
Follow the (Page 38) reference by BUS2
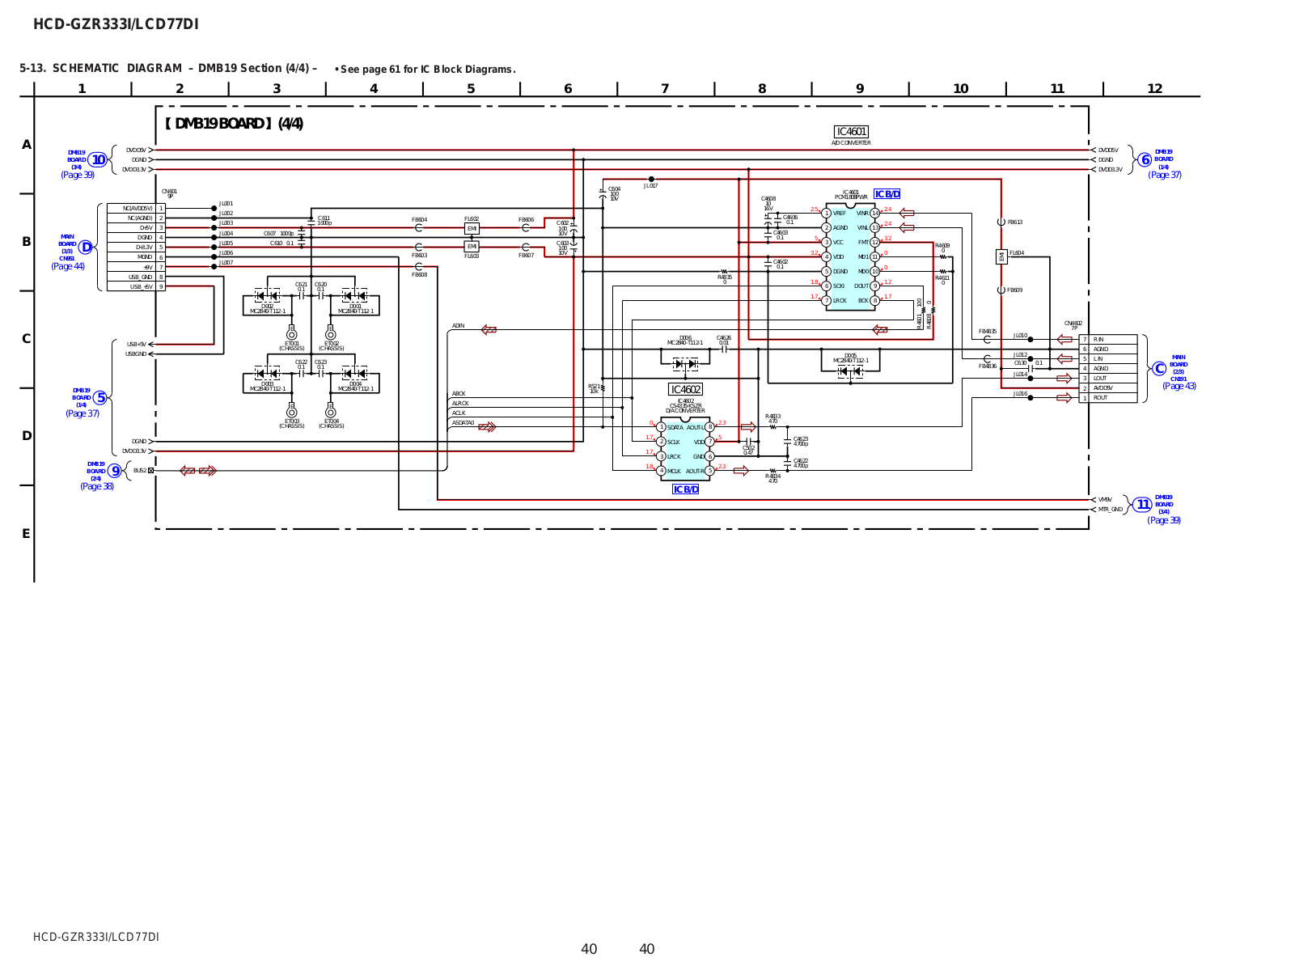(97, 486)
